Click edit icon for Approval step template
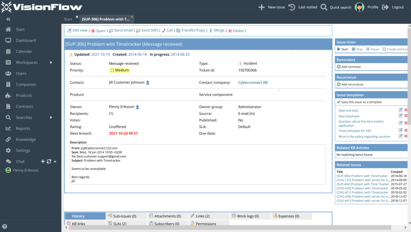411x232 pixels. click(x=400, y=110)
